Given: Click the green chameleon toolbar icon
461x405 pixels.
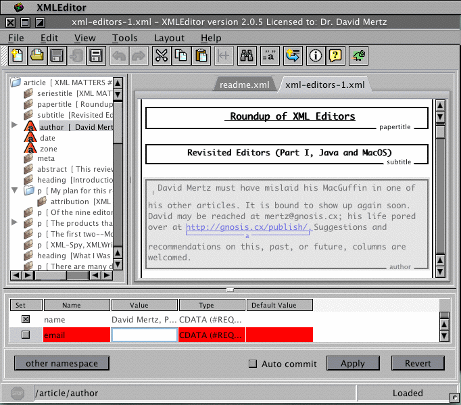Looking at the screenshot, I should [x=358, y=55].
